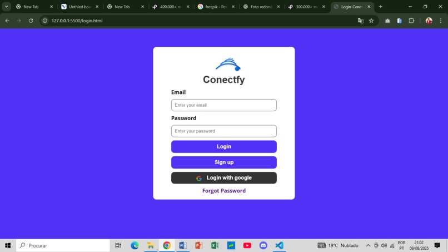The height and width of the screenshot is (252, 448).
Task: Open the Extensions puzzle icon
Action: point(411,21)
